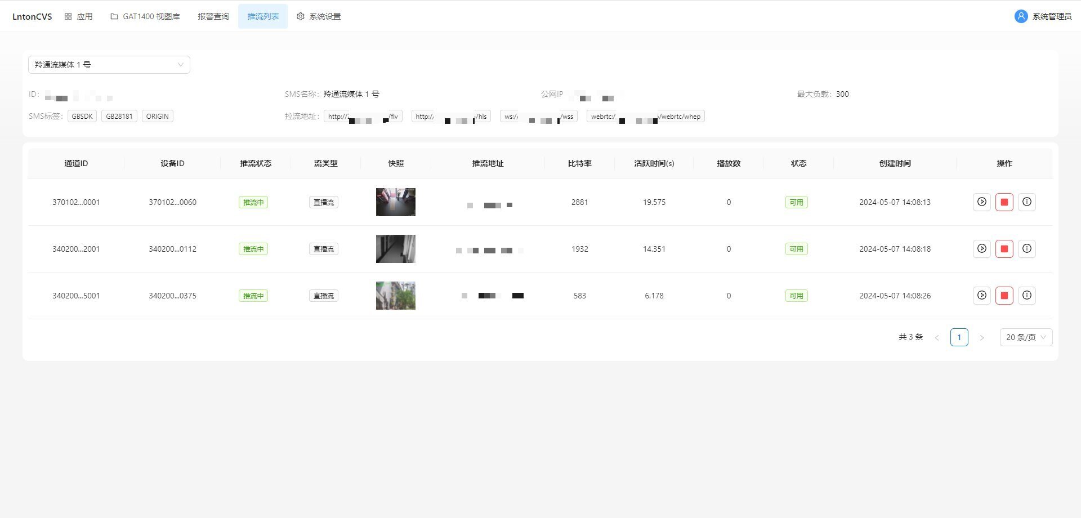Open stream info for channel 340200...2001
This screenshot has height=518, width=1081.
click(1026, 248)
